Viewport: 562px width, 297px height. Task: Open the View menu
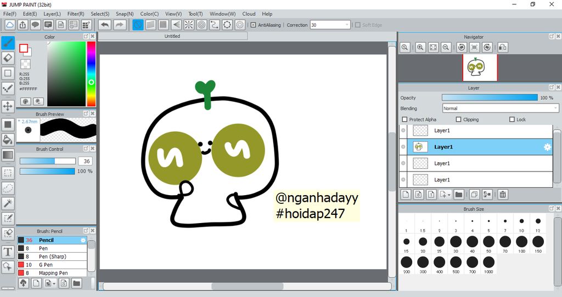pos(173,14)
